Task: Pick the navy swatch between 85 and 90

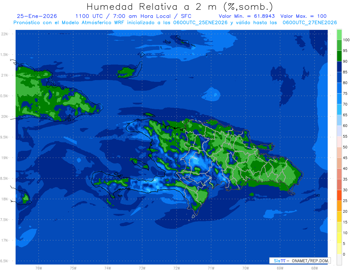Action: 339,67
